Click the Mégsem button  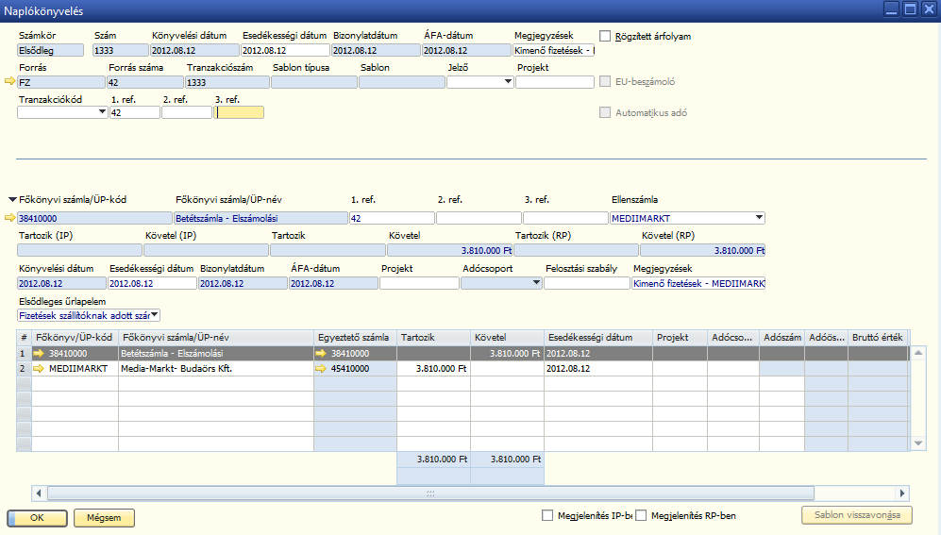[x=104, y=518]
